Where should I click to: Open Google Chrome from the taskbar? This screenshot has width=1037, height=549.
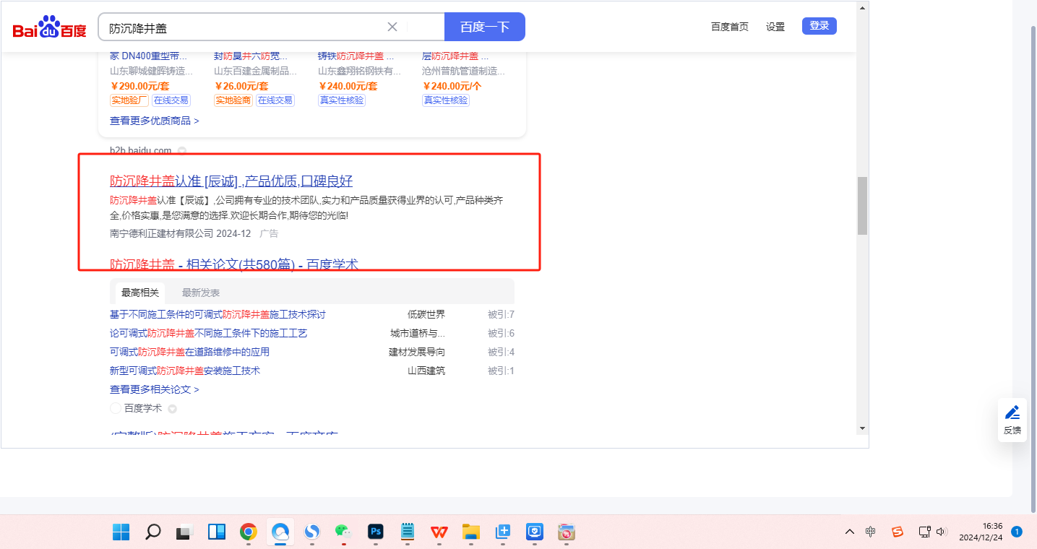pos(248,532)
